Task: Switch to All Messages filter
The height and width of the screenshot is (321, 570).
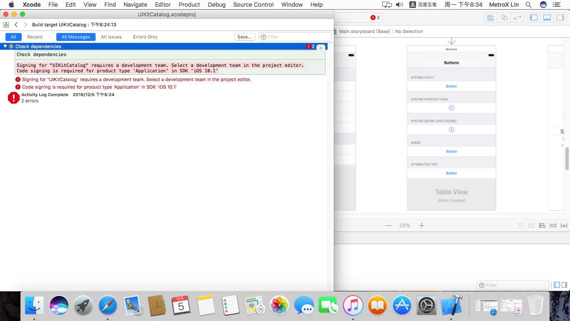Action: point(76,37)
